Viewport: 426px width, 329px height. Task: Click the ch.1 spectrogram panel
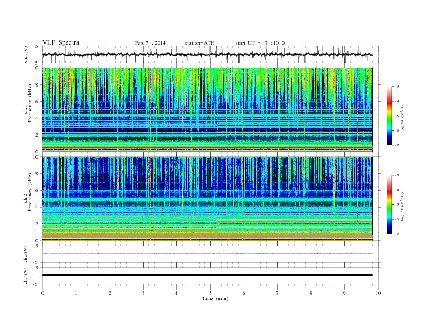point(208,110)
